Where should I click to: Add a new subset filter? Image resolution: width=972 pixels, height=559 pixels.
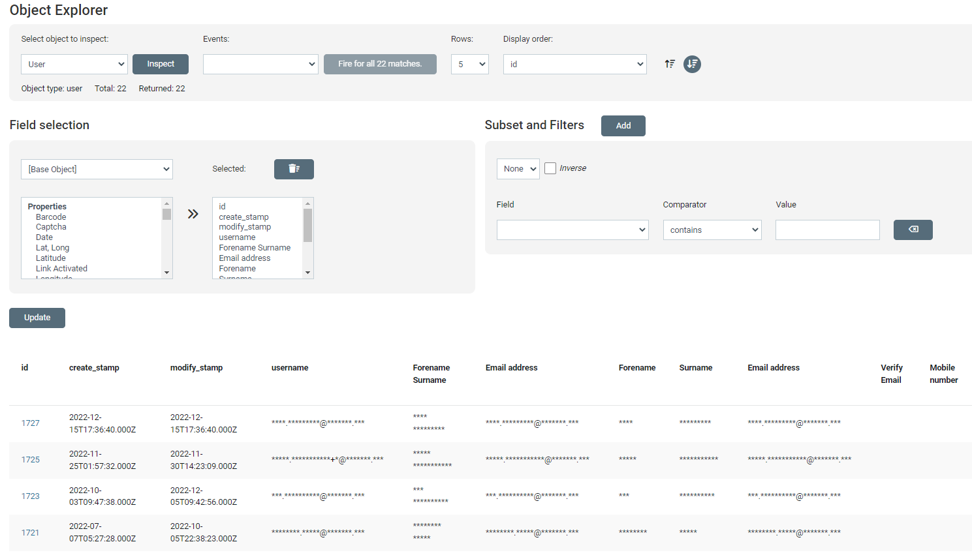pos(623,126)
